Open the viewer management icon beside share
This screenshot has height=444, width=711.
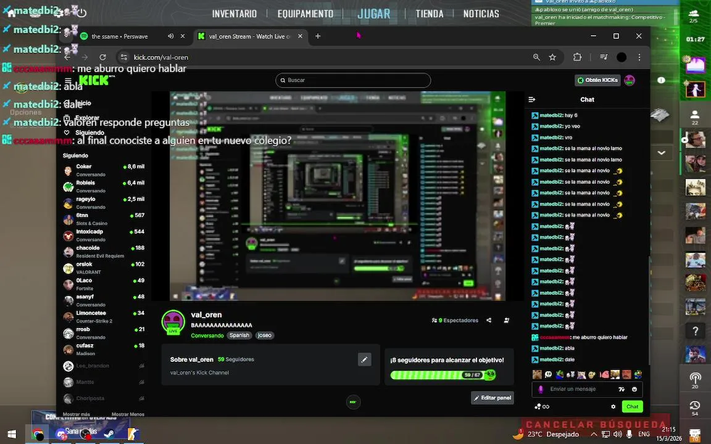coord(507,320)
